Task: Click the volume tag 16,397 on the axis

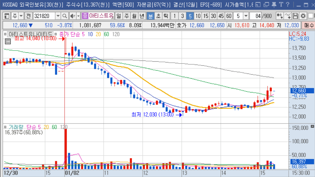Action: (x=302, y=161)
